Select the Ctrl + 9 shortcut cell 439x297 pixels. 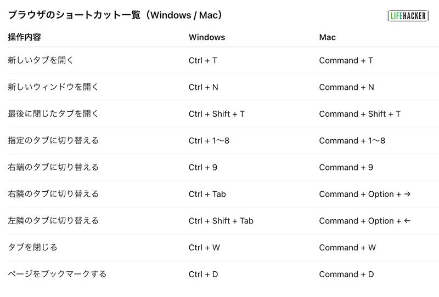pos(203,167)
